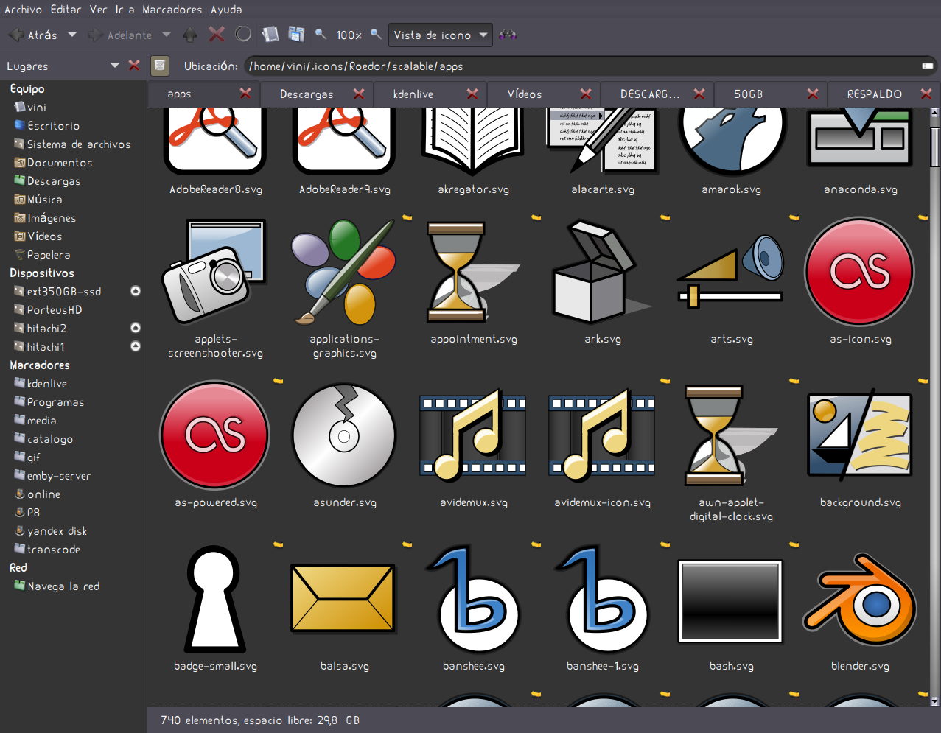Viewport: 941px width, 733px height.
Task: Eject the ext350GB-ssd device
Action: tap(136, 291)
